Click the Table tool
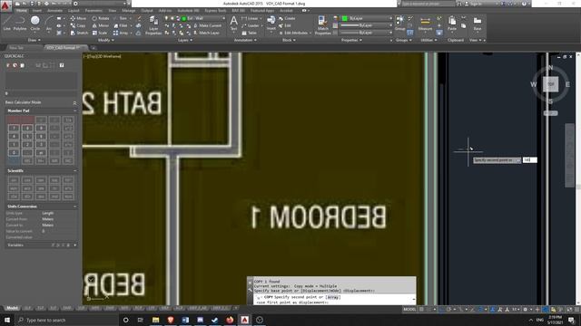The width and height of the screenshot is (581, 326). point(249,33)
